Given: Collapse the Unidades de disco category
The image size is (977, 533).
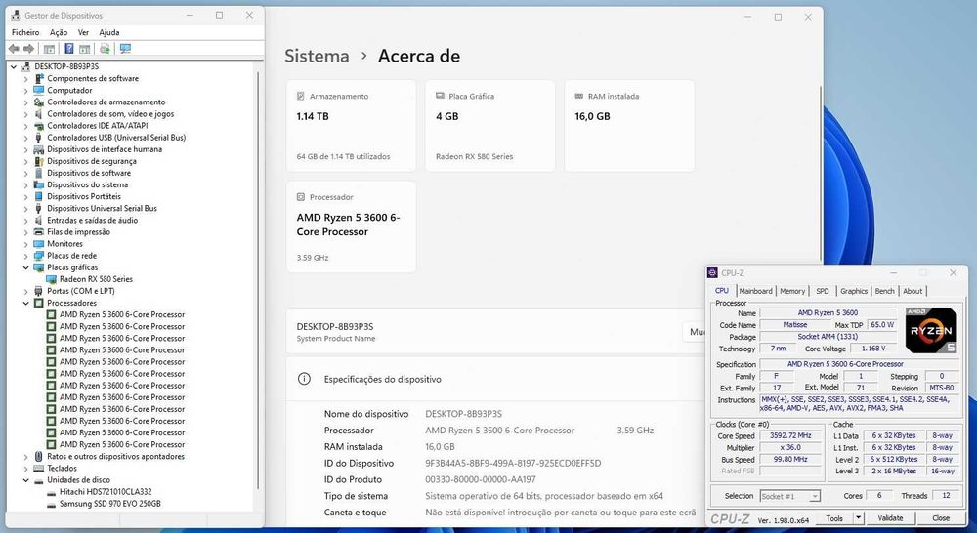Looking at the screenshot, I should 25,480.
